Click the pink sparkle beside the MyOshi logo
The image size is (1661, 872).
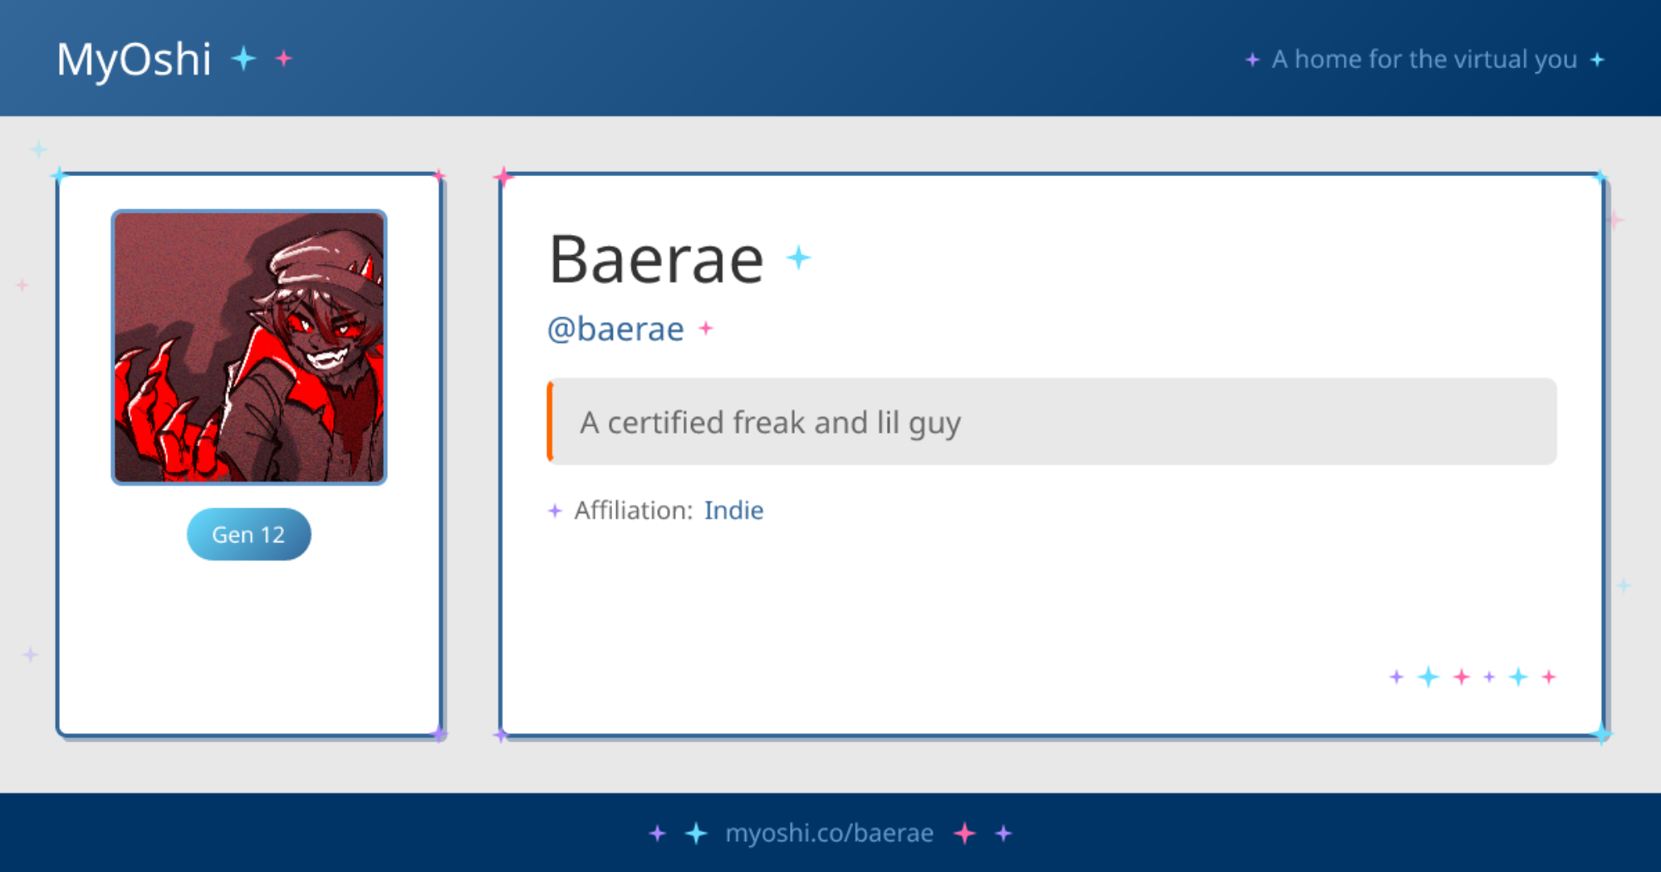tap(284, 58)
